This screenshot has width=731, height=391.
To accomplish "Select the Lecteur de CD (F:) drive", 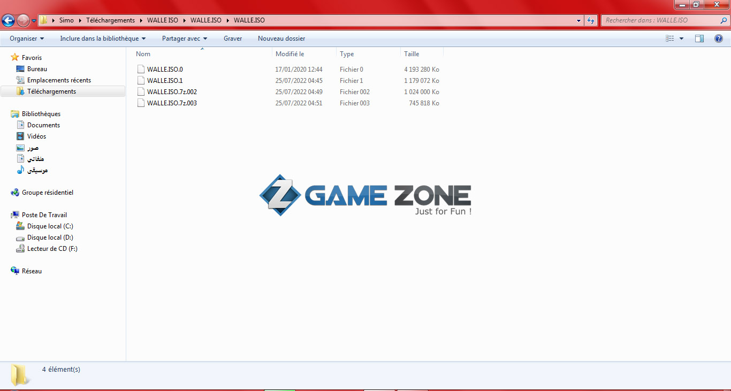I will 52,249.
